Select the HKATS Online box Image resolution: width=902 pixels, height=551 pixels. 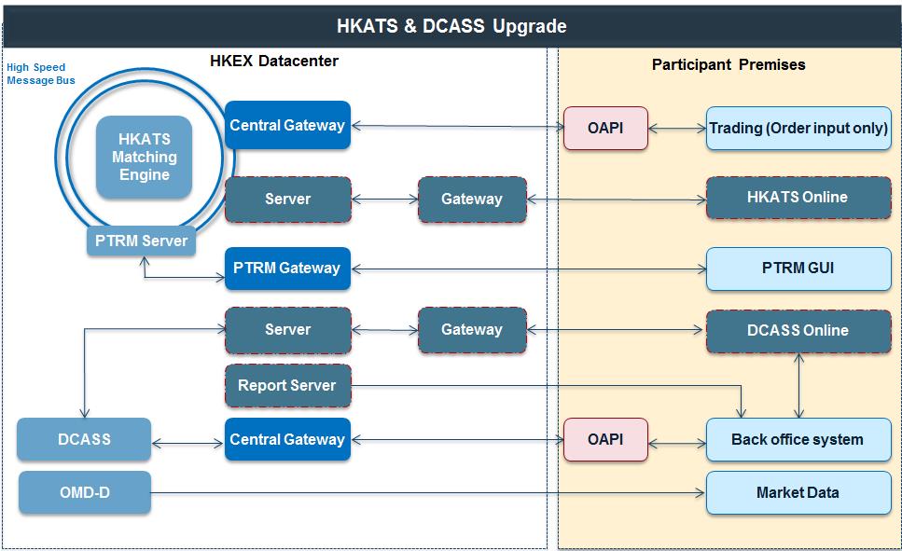[x=798, y=198]
